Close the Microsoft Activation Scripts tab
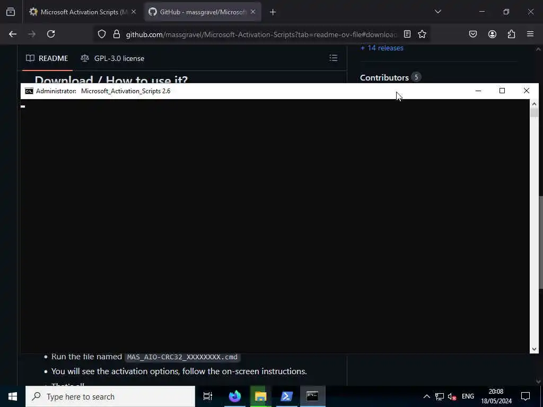 (x=134, y=12)
